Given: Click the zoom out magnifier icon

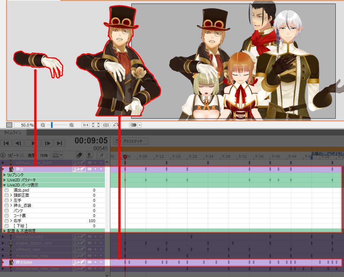Looking at the screenshot, I should click(43, 125).
